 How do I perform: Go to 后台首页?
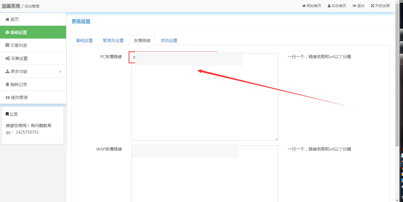[337, 5]
